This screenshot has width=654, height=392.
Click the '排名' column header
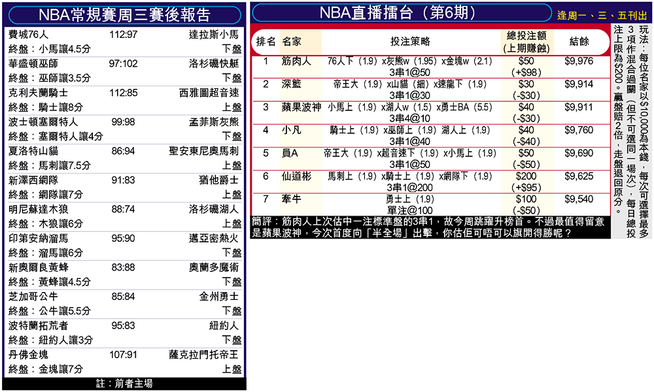coord(266,42)
